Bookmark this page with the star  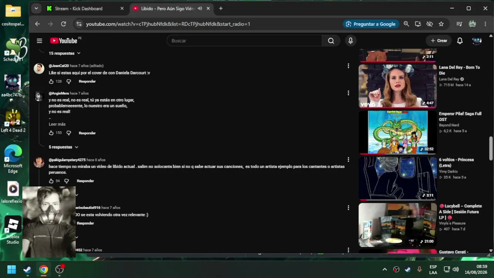(441, 24)
